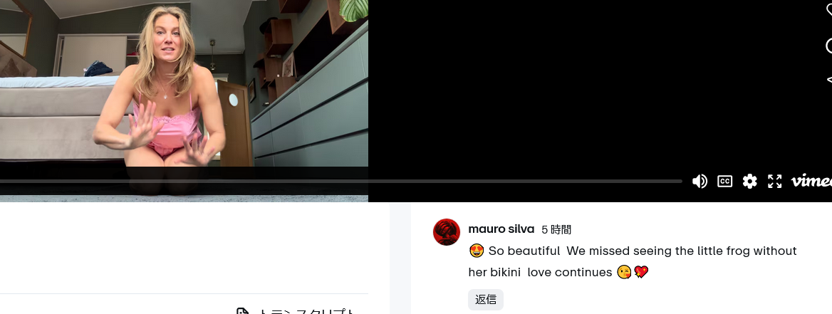The image size is (832, 314).
Task: Click the Vimeo logo in the player
Action: coord(811,182)
